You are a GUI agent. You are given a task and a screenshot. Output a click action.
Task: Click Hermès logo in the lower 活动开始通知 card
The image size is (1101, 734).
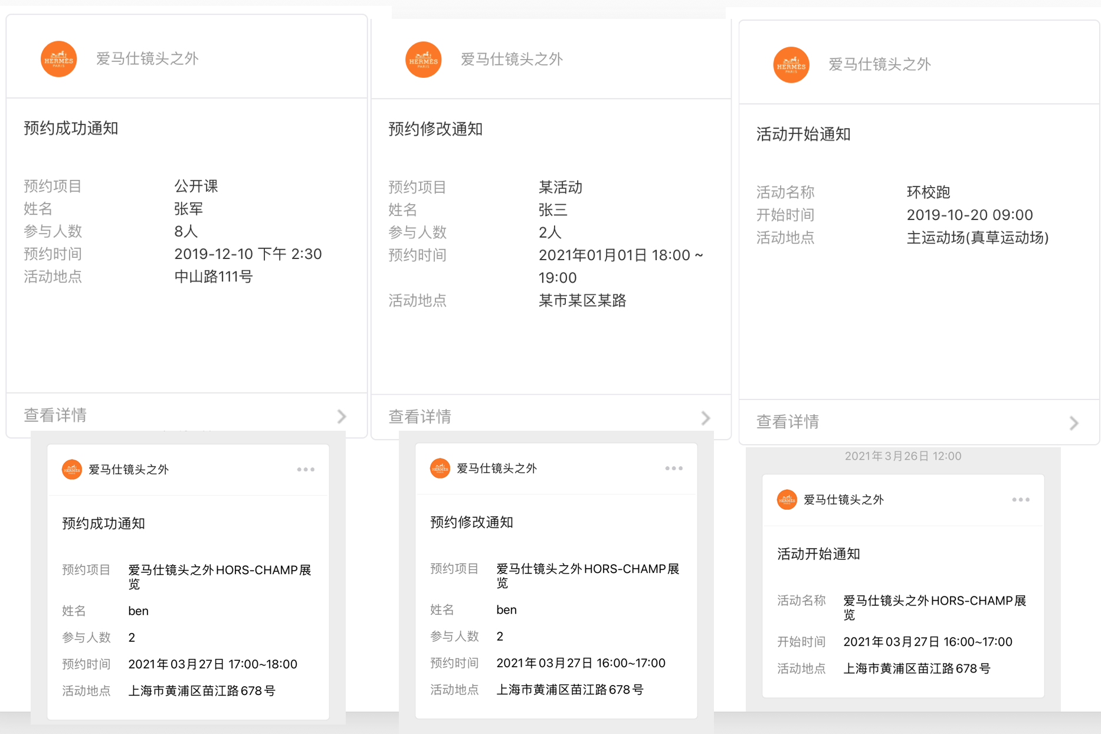pos(787,500)
